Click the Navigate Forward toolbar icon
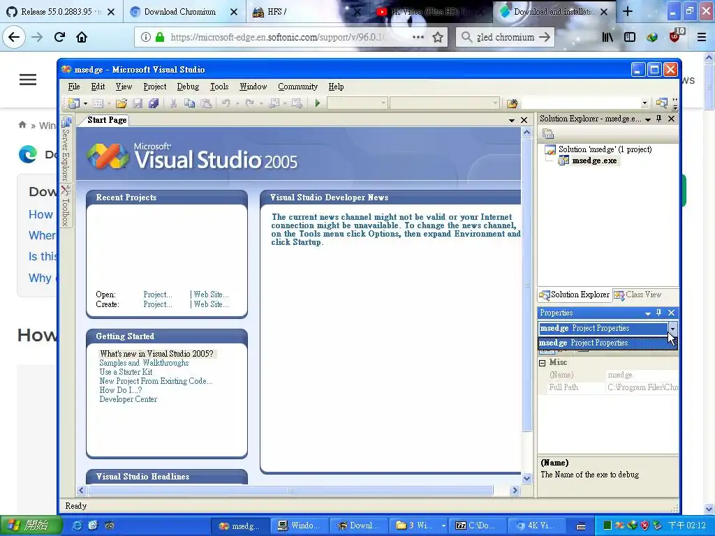The width and height of the screenshot is (715, 536). click(x=297, y=103)
